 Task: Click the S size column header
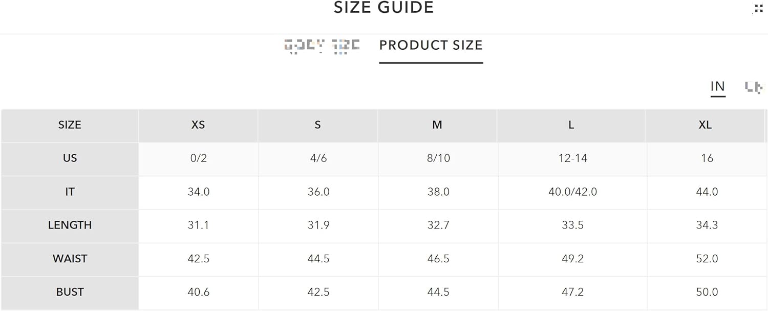[317, 125]
